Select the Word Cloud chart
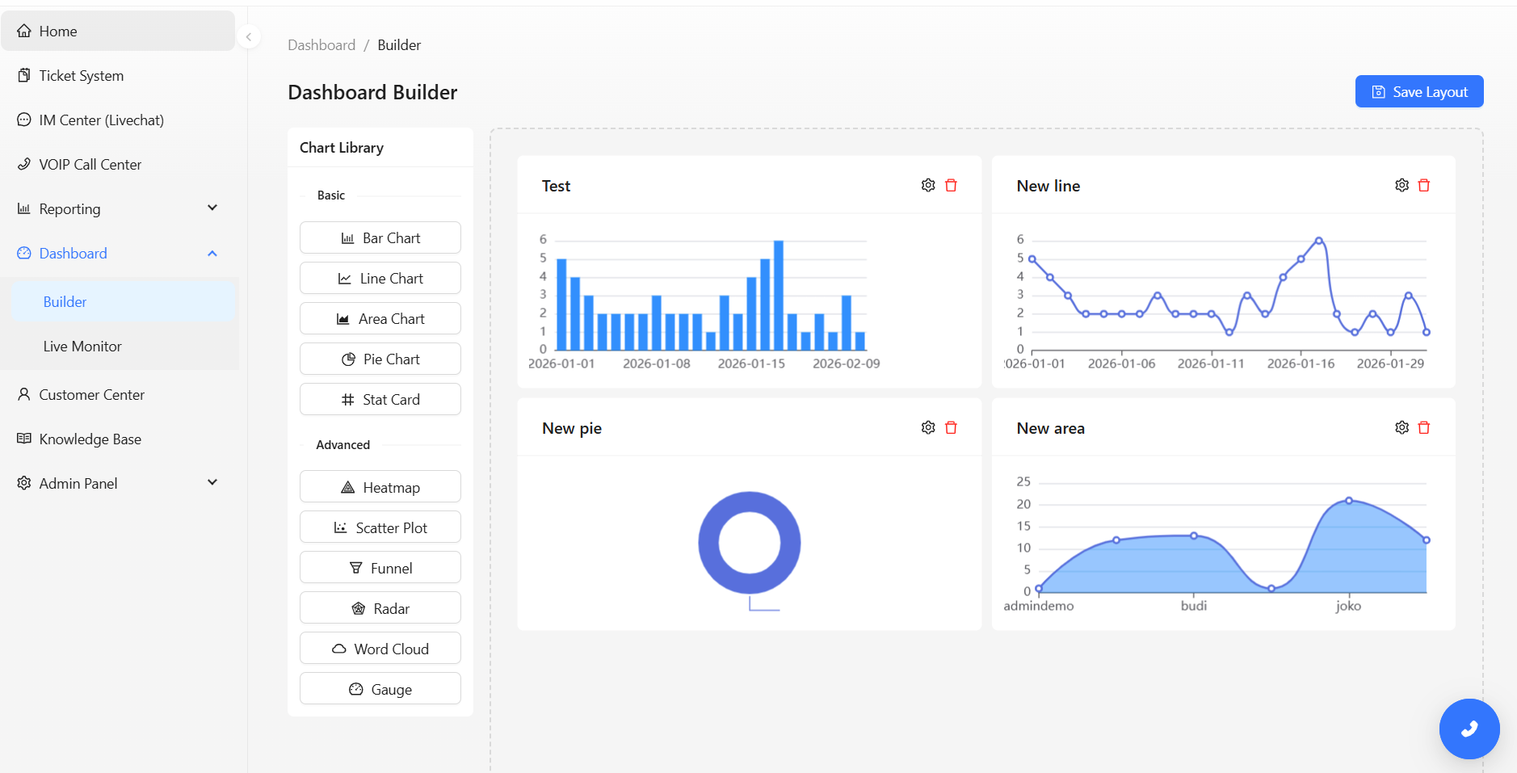The image size is (1517, 773). (x=380, y=648)
